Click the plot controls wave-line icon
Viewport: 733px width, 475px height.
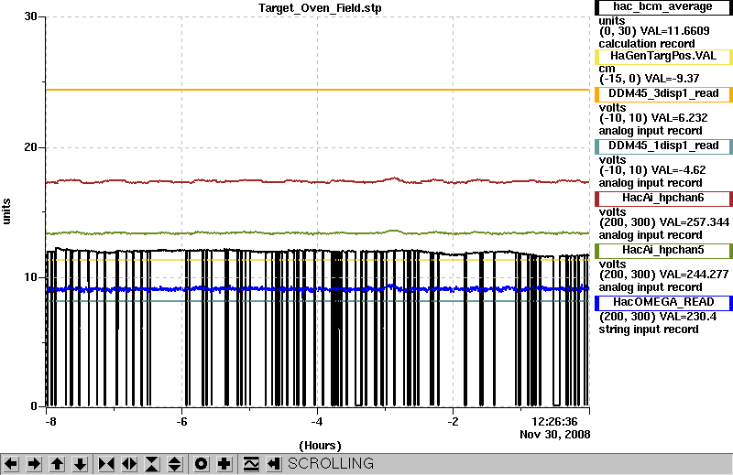coord(251,464)
